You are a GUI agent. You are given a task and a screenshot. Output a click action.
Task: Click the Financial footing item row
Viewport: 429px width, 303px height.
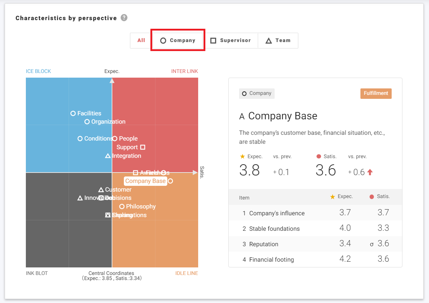315,260
